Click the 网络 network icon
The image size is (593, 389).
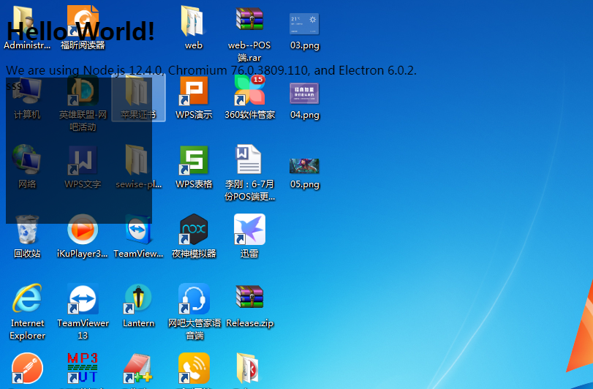click(27, 167)
